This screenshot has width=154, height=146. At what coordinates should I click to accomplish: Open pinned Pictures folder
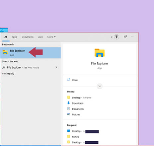tap(76, 114)
